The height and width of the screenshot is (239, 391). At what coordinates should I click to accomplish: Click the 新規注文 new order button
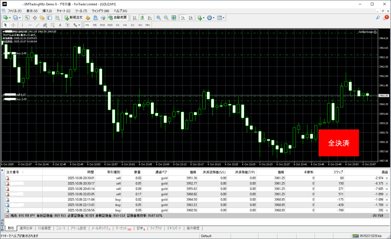(73, 18)
